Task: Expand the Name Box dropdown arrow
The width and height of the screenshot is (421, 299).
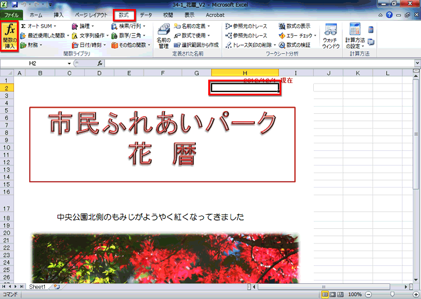Action: tap(69, 63)
